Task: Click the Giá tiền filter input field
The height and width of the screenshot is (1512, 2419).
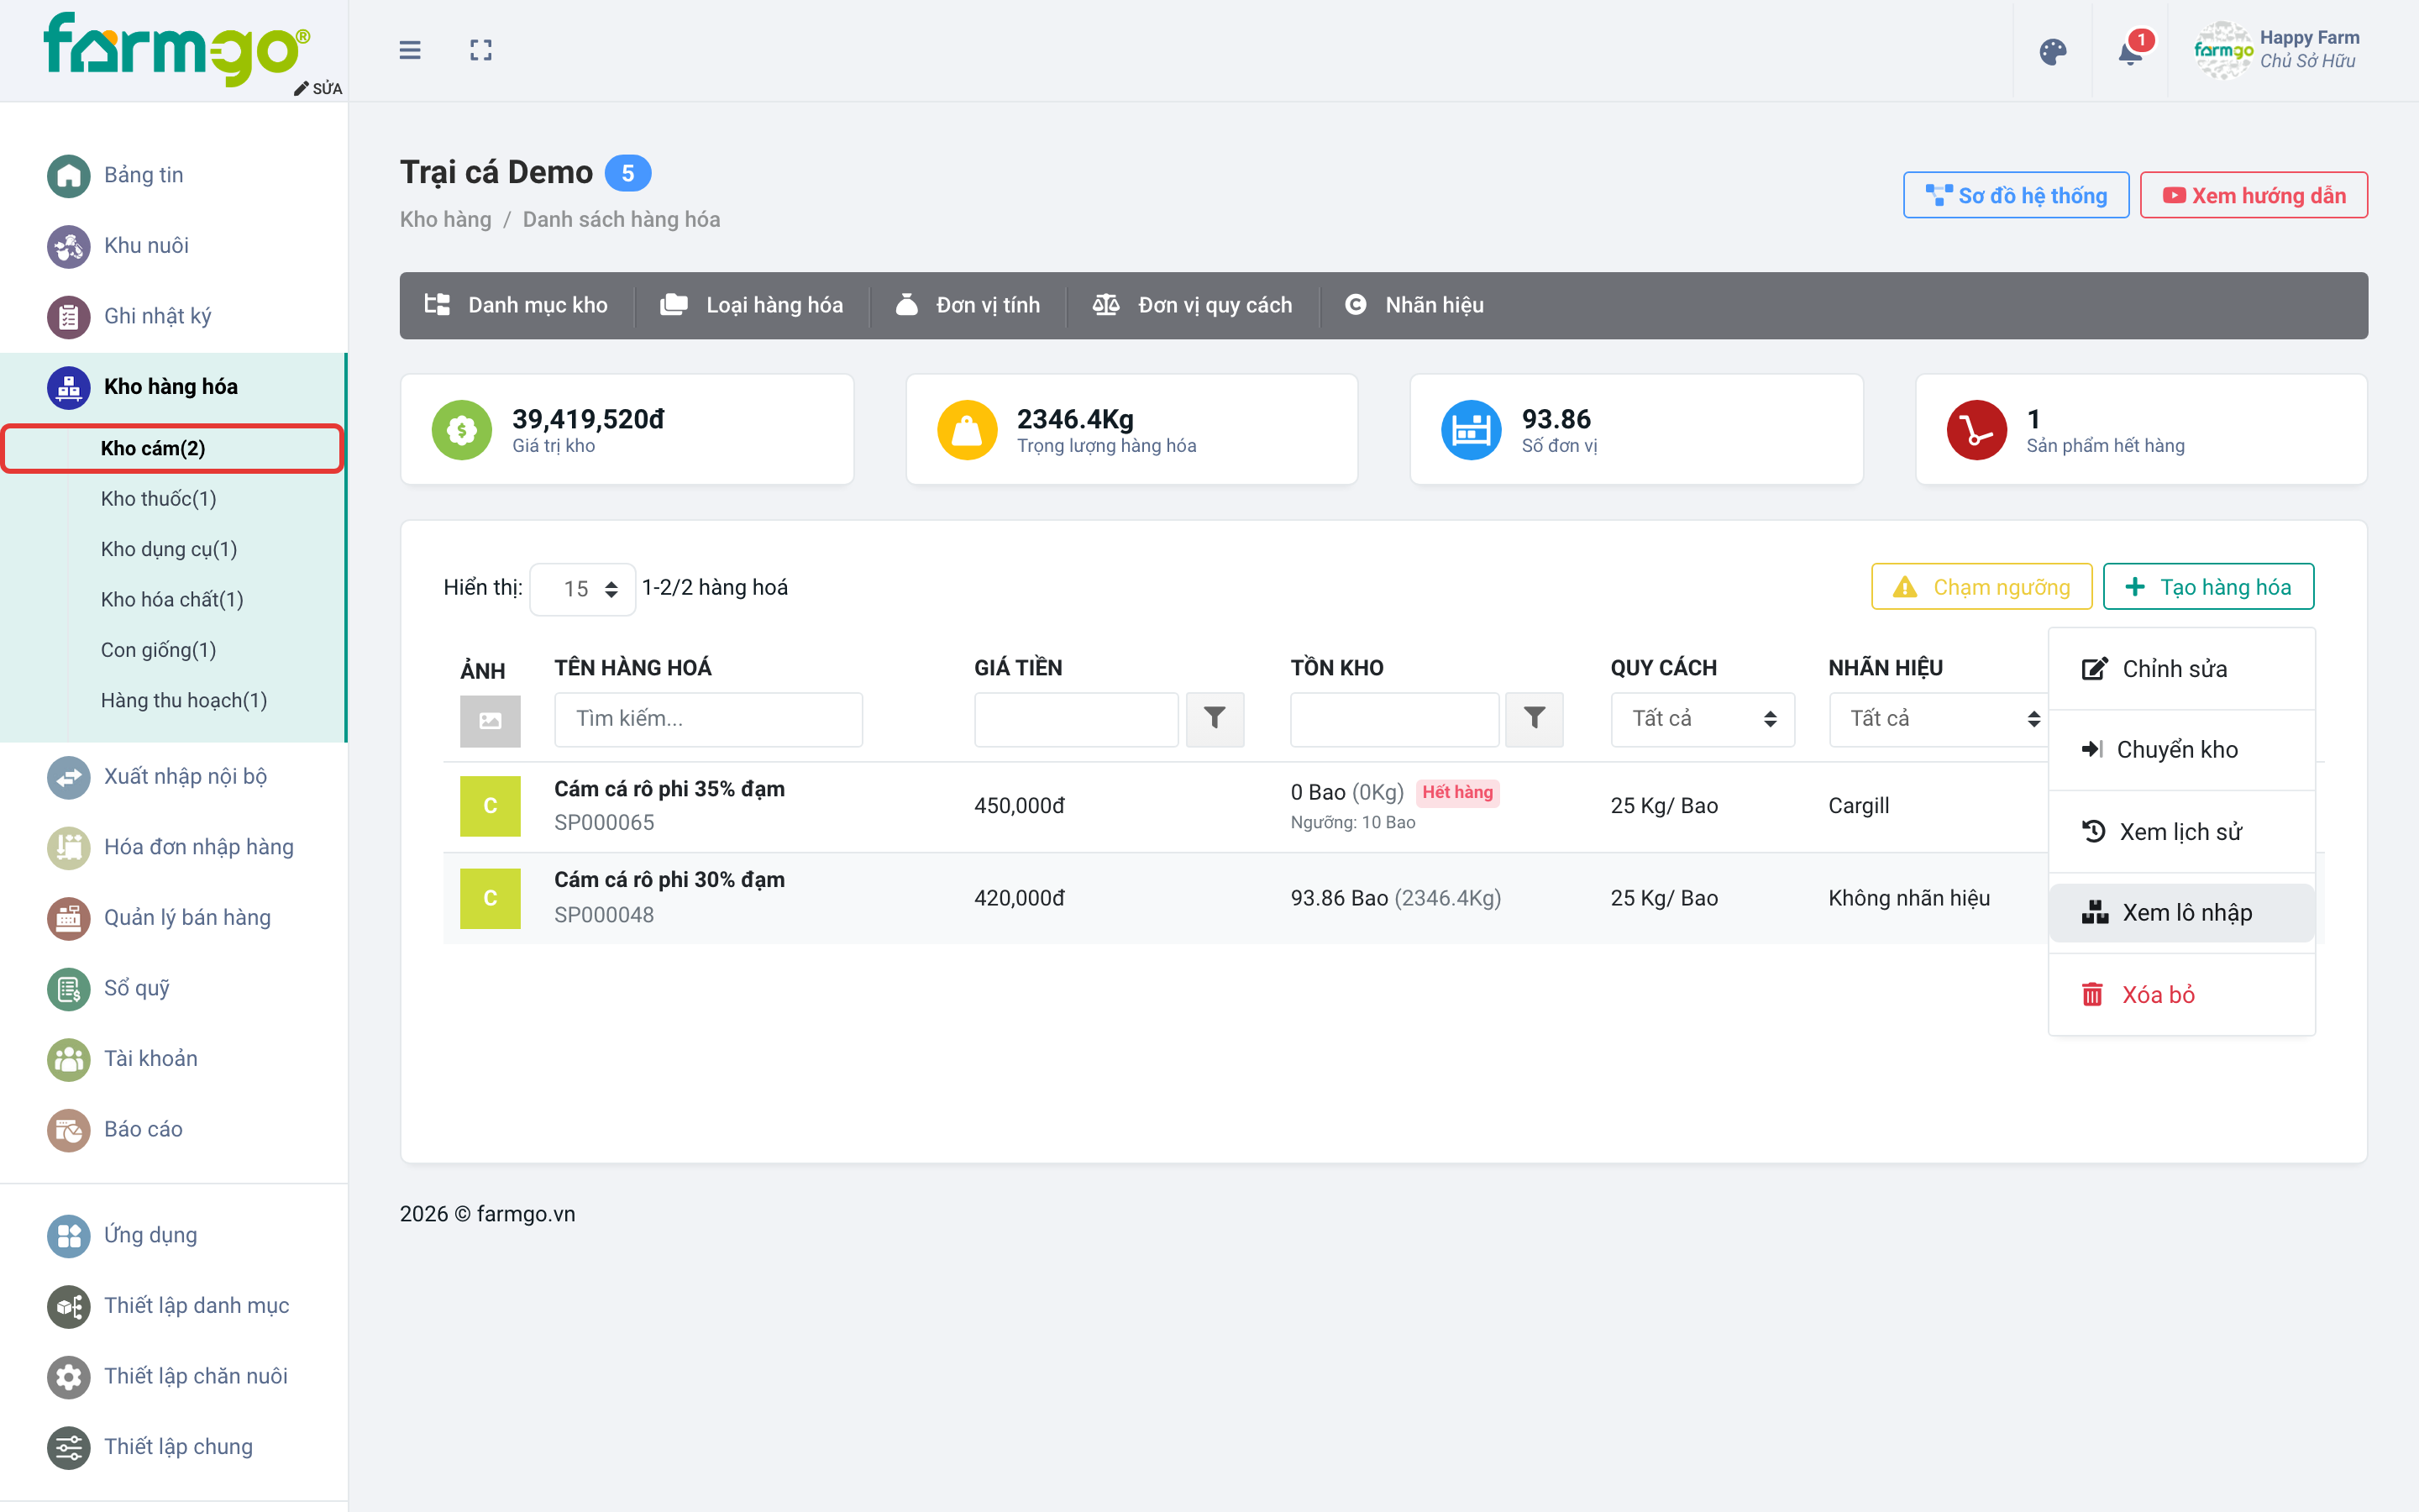Action: click(1077, 719)
